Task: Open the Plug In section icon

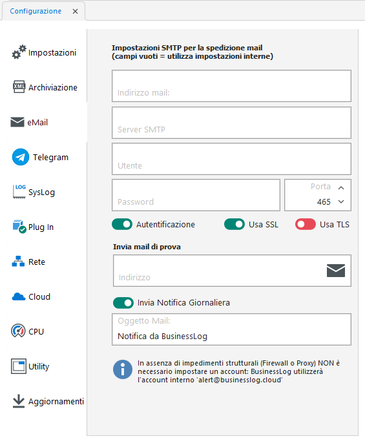Action: [x=19, y=227]
